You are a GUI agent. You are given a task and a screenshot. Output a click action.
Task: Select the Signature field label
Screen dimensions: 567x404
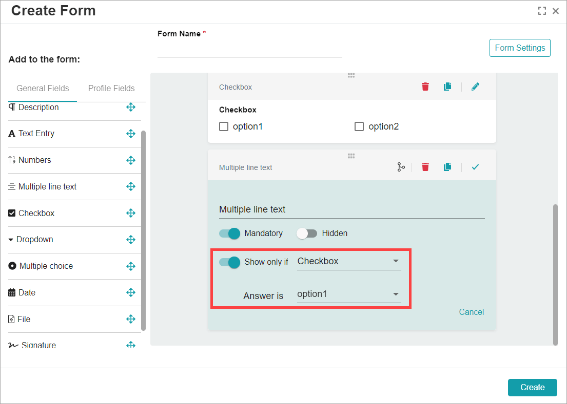(x=38, y=345)
